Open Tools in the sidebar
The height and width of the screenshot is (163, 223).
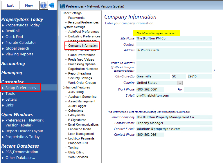point(10,94)
